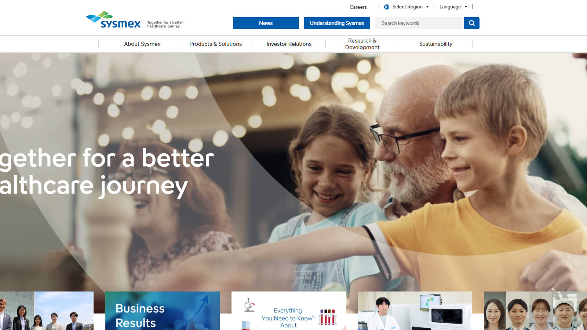The width and height of the screenshot is (587, 330).
Task: Open the outdoor team photo card at left
Action: coord(47,311)
